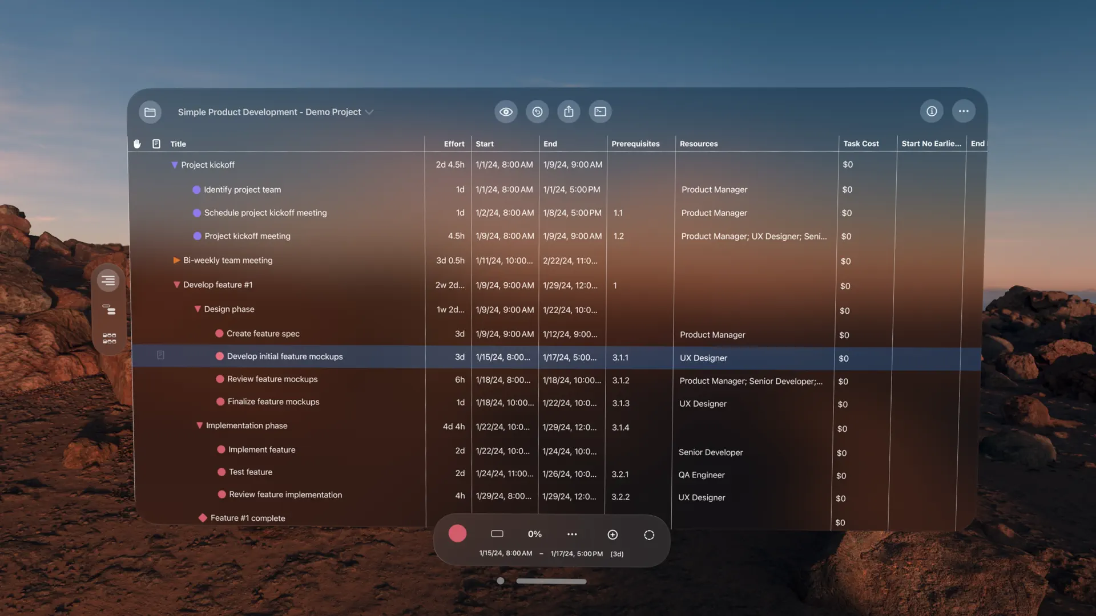Click the dashed circle icon in bottom toolbar
The image size is (1096, 616).
tap(649, 535)
